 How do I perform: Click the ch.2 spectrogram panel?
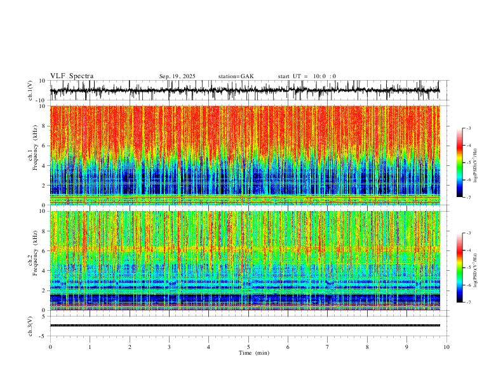point(245,261)
